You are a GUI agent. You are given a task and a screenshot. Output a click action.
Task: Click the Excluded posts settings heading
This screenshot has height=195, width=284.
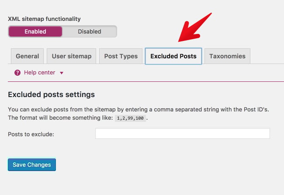[x=51, y=94]
